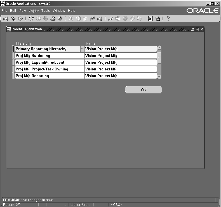Save using the floppy disk icon
221x207 pixels.
point(31,19)
